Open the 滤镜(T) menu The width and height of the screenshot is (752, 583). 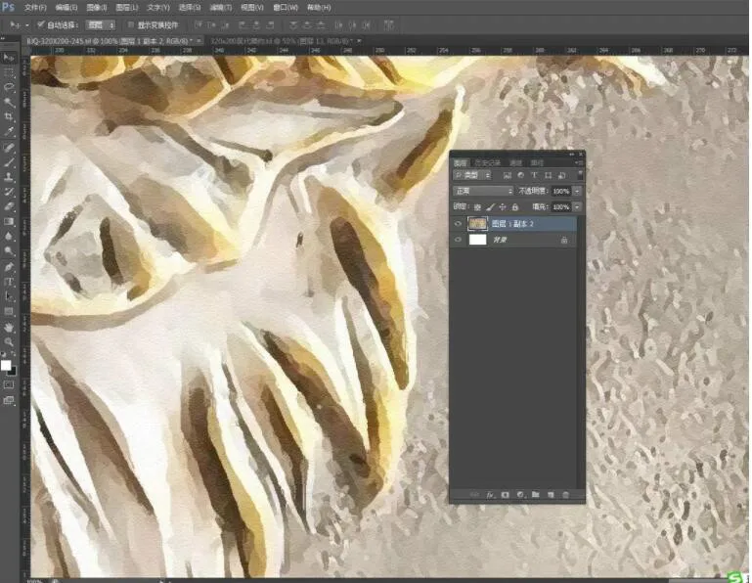pos(221,8)
